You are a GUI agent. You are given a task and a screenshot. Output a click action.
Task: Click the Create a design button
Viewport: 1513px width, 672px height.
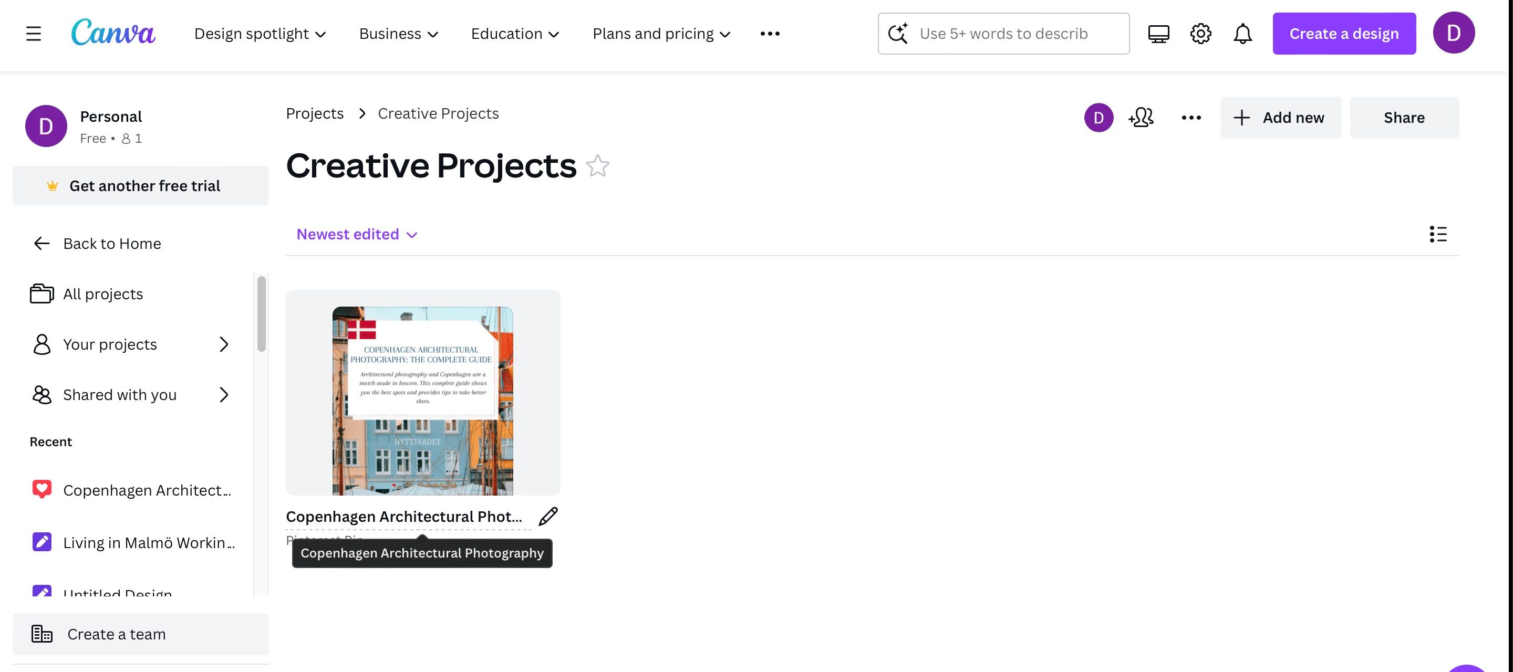tap(1344, 34)
